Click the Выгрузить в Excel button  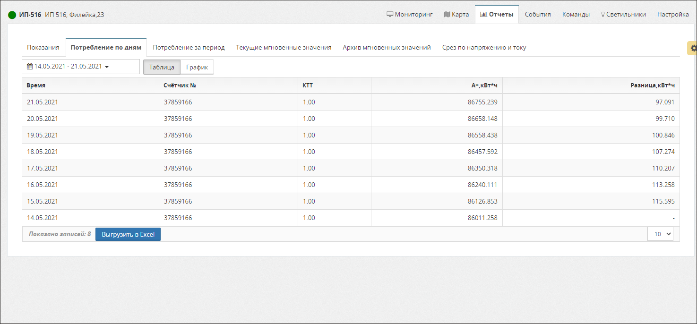(x=128, y=234)
